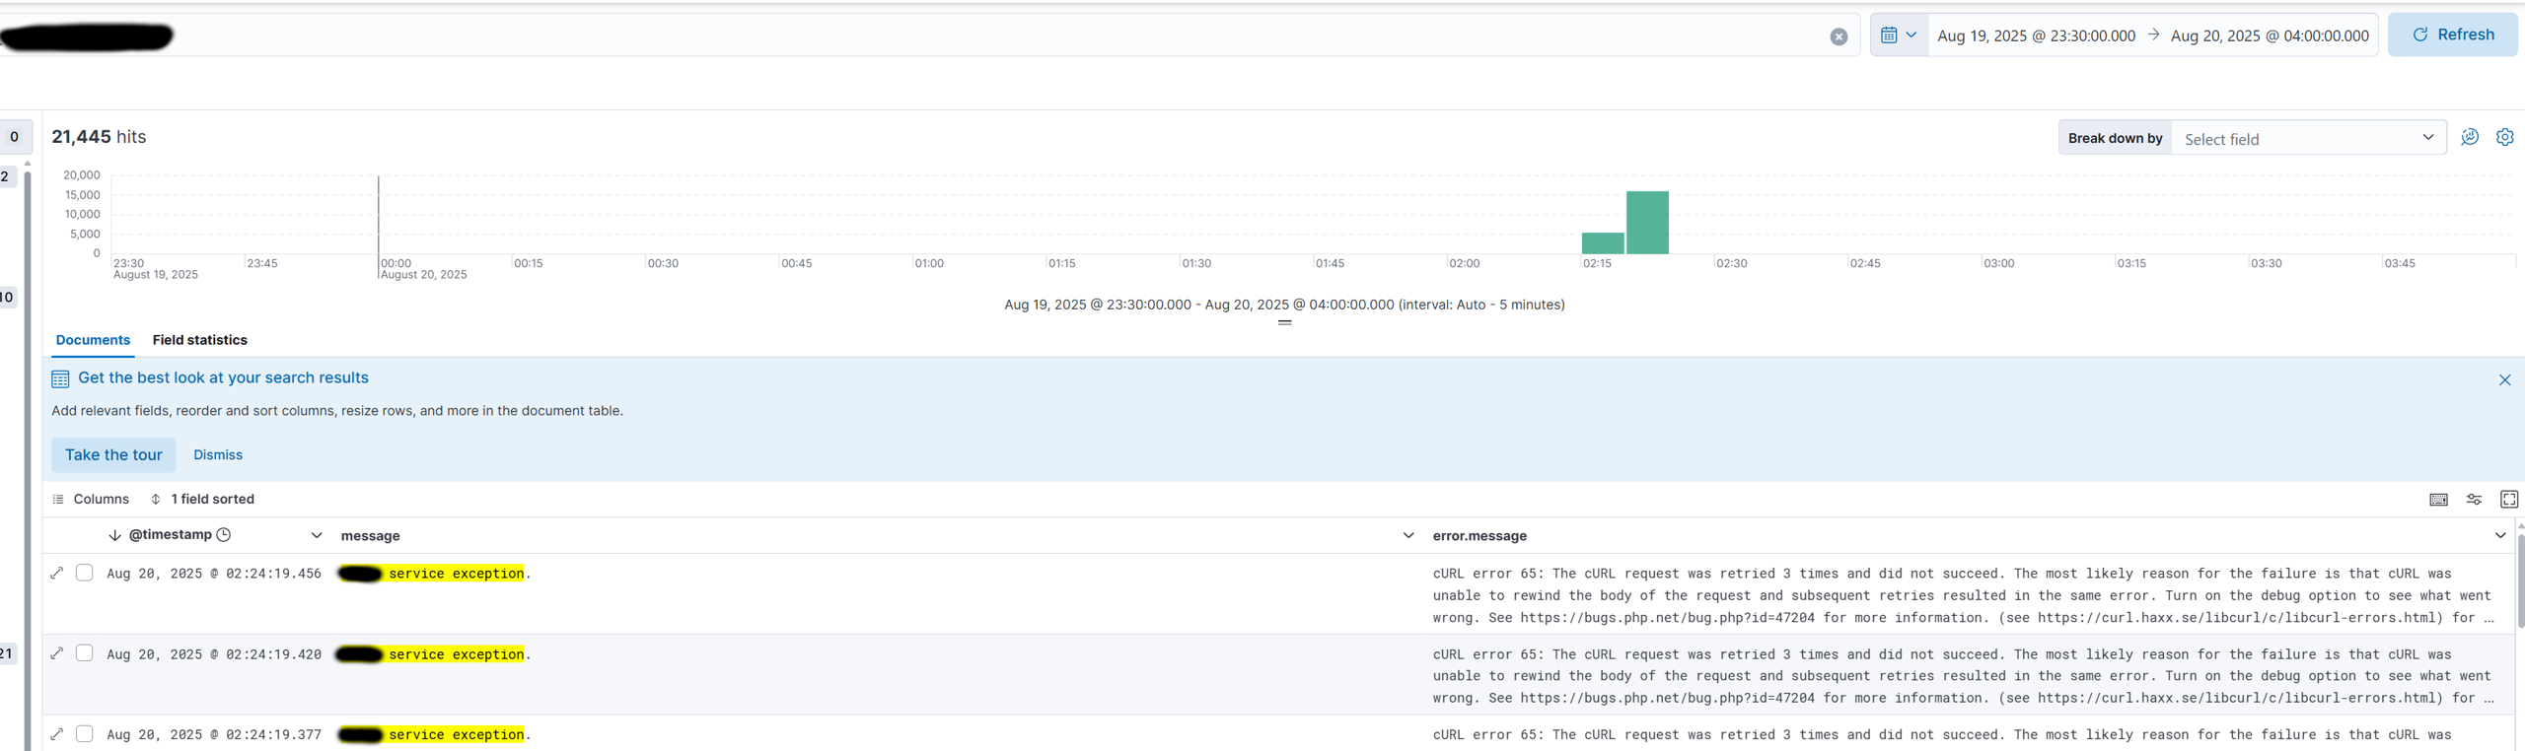2525x751 pixels.
Task: Open chart settings gear icon
Action: tap(2504, 138)
